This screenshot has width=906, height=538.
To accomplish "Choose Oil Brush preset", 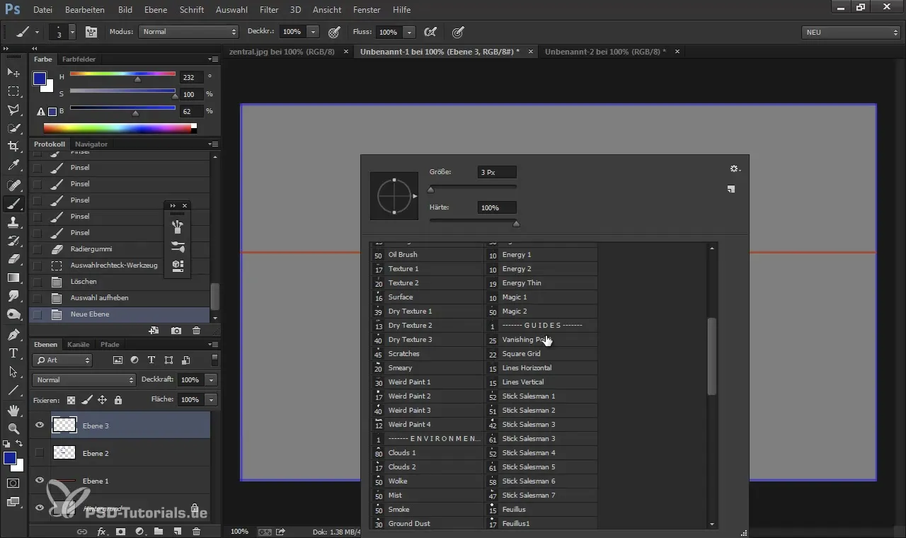I will [x=428, y=255].
